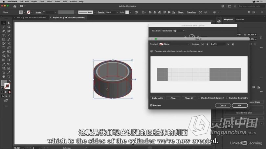Open the Window menu
266x149 pixels.
[x=73, y=2]
